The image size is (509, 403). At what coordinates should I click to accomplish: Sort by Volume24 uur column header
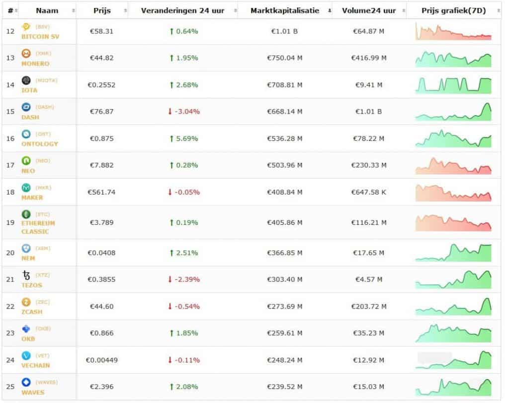369,11
